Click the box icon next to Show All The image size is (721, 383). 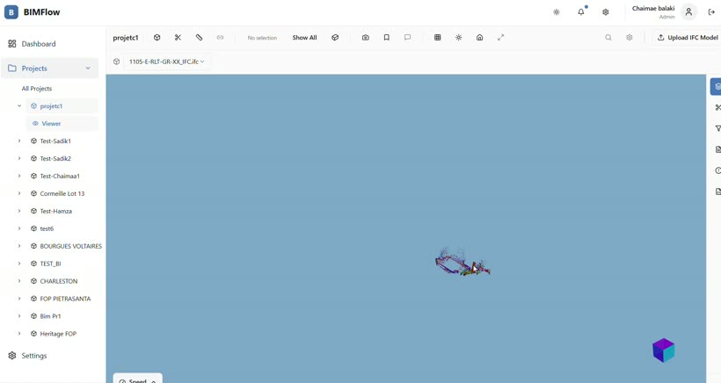pyautogui.click(x=335, y=38)
